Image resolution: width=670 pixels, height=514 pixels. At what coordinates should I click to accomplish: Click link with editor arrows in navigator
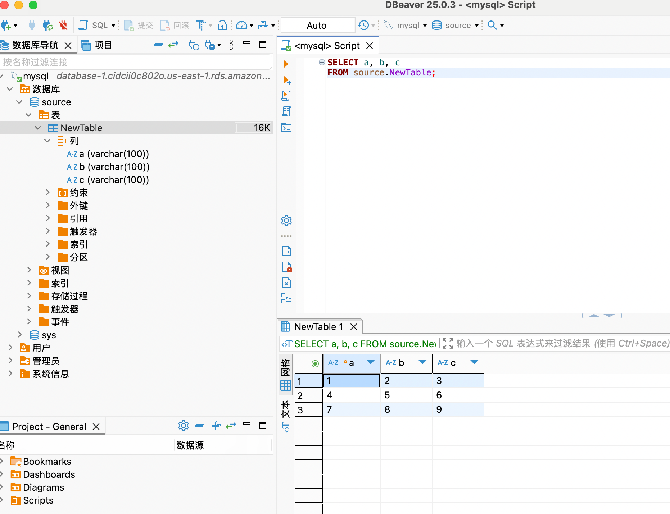[x=173, y=45]
